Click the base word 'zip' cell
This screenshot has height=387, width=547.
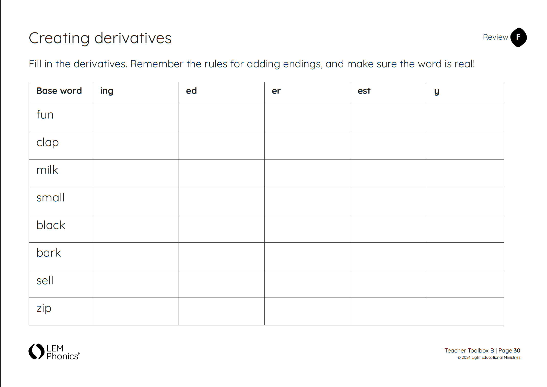click(x=61, y=311)
